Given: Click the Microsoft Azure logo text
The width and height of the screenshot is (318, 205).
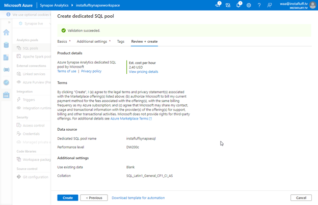Looking at the screenshot, I should (x=18, y=5).
